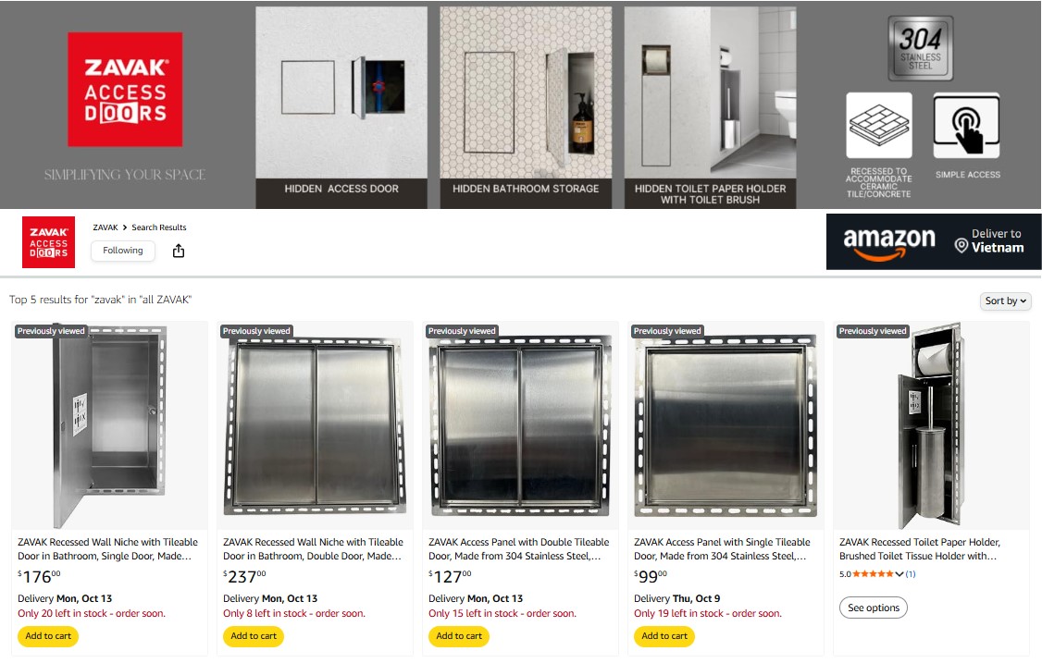Click the 304 Stainless Steel badge
Viewport: 1042px width, 663px height.
[921, 48]
